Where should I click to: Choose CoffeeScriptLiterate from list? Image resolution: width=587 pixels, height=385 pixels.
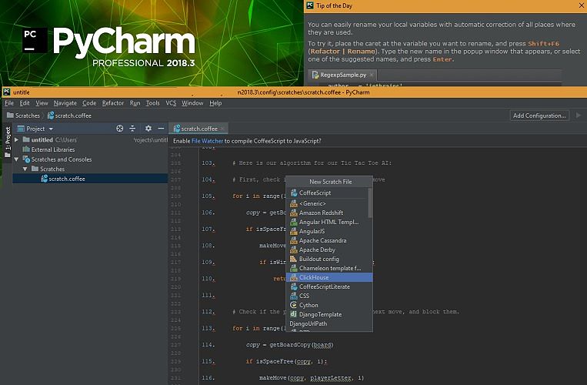coord(329,287)
